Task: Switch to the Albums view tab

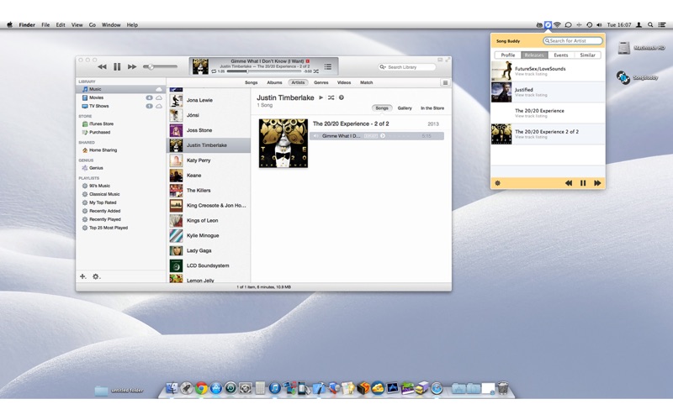Action: (274, 82)
